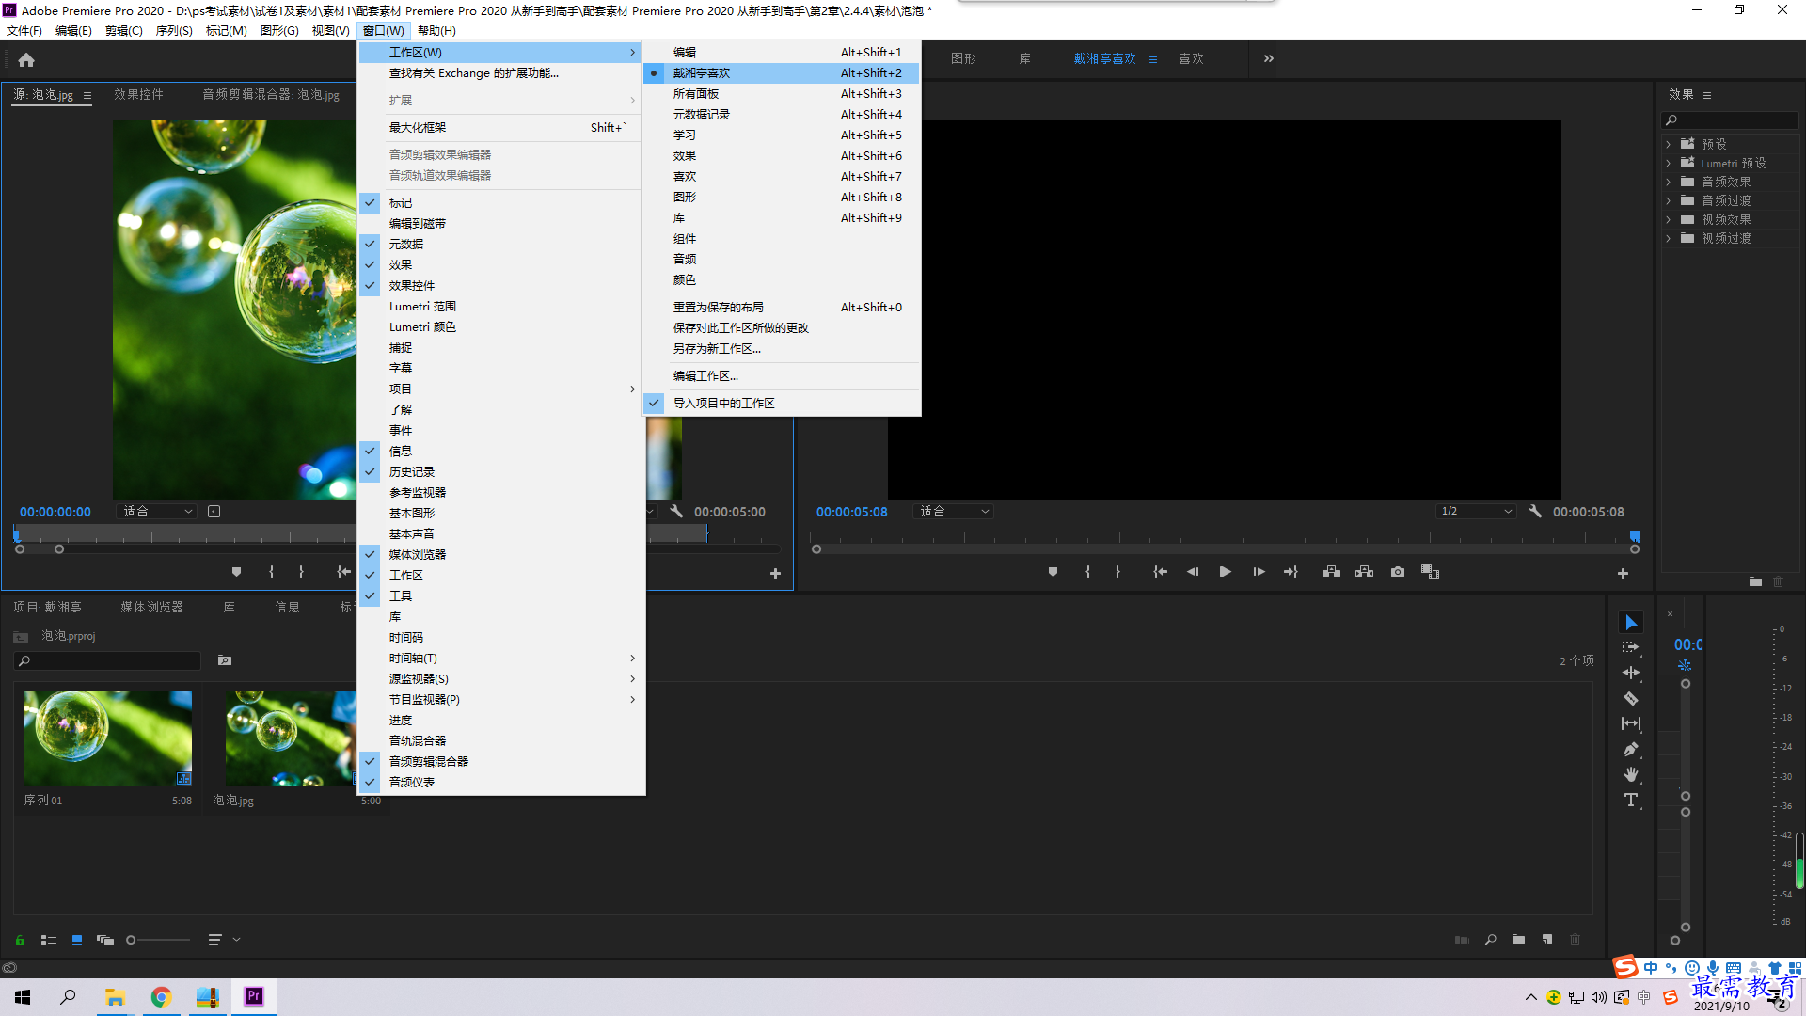
Task: Step forward one frame in program monitor
Action: 1259,572
